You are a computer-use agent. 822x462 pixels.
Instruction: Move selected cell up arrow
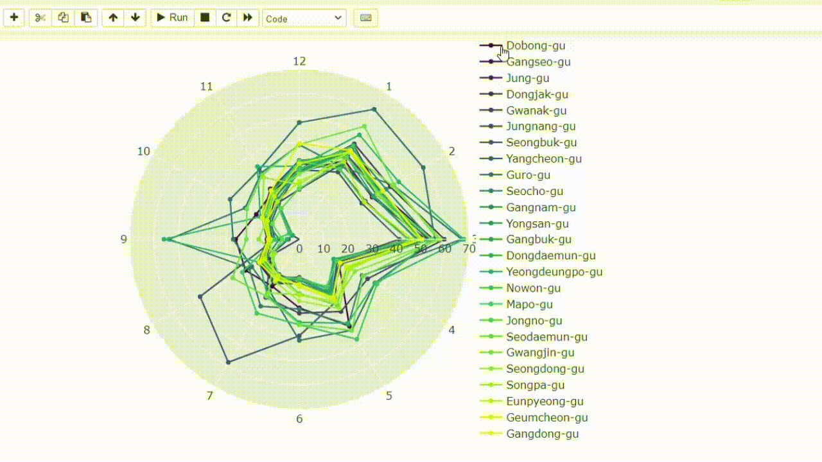(x=113, y=17)
